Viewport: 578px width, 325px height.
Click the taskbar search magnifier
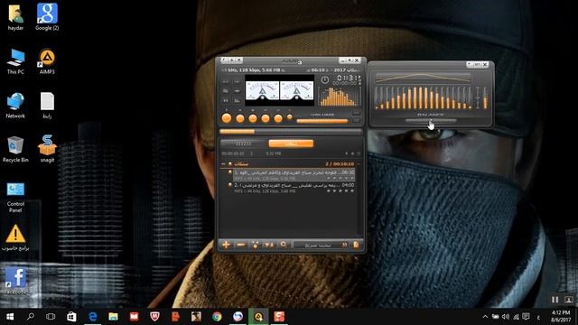(31, 317)
